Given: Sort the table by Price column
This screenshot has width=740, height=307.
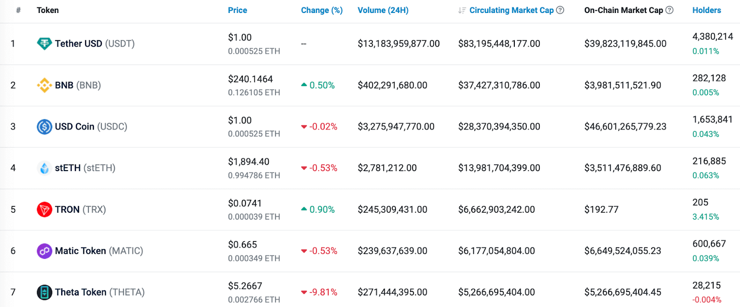Looking at the screenshot, I should click(x=237, y=10).
